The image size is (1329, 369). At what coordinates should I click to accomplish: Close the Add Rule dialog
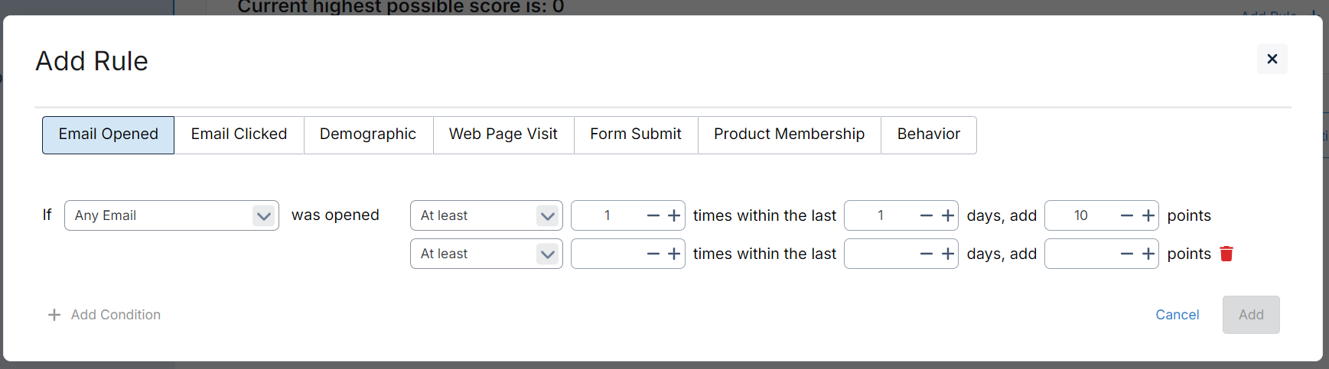pyautogui.click(x=1272, y=59)
